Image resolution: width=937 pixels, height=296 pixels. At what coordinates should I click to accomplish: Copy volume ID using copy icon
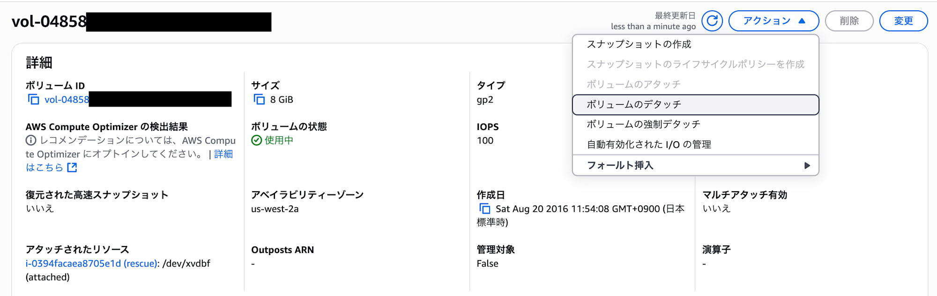[33, 100]
